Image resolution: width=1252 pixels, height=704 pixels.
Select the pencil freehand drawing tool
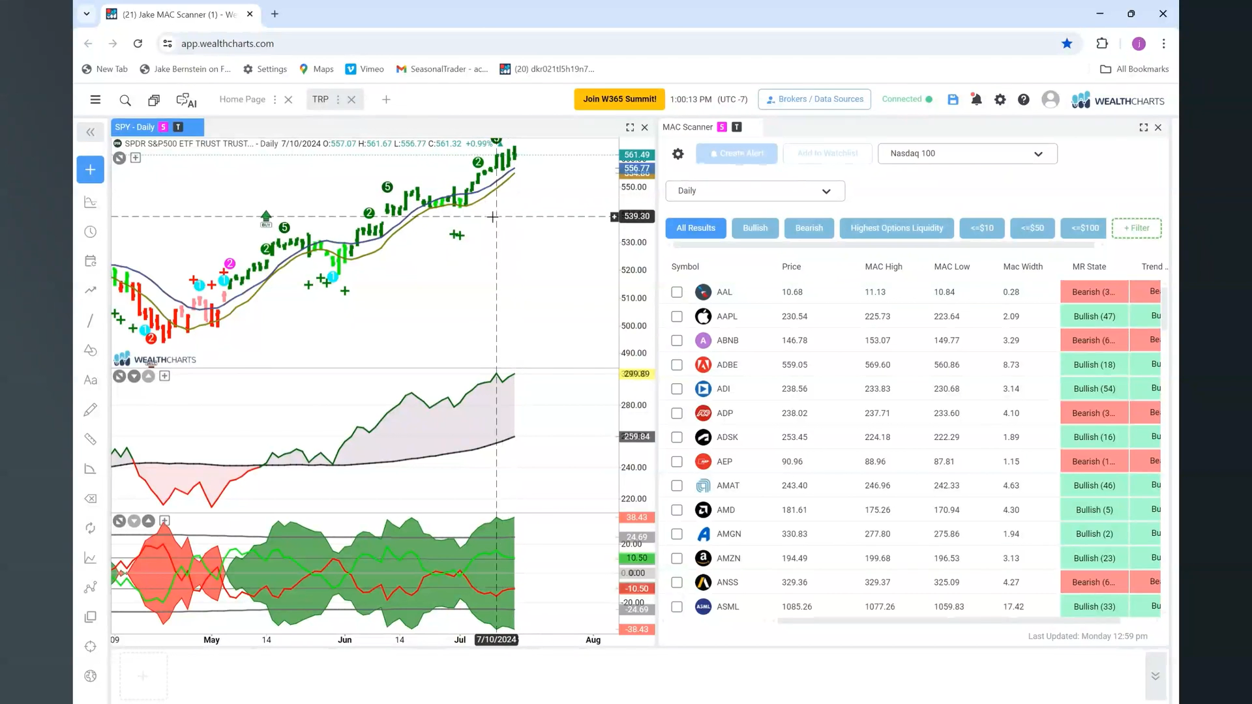[x=91, y=409]
